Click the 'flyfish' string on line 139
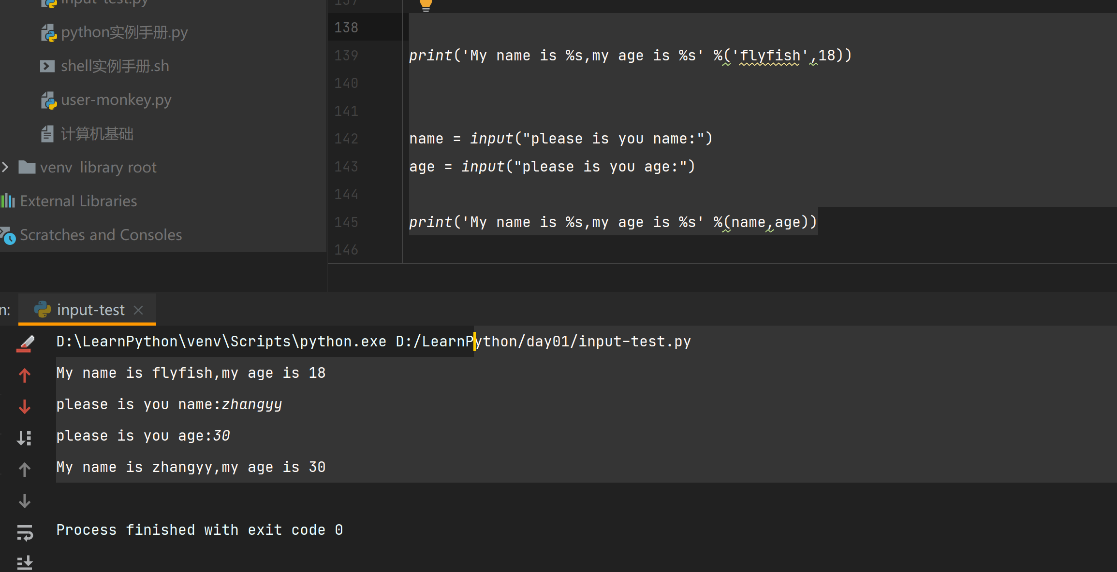The width and height of the screenshot is (1117, 572). pos(770,56)
